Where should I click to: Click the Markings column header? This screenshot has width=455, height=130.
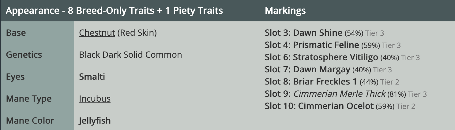point(285,11)
